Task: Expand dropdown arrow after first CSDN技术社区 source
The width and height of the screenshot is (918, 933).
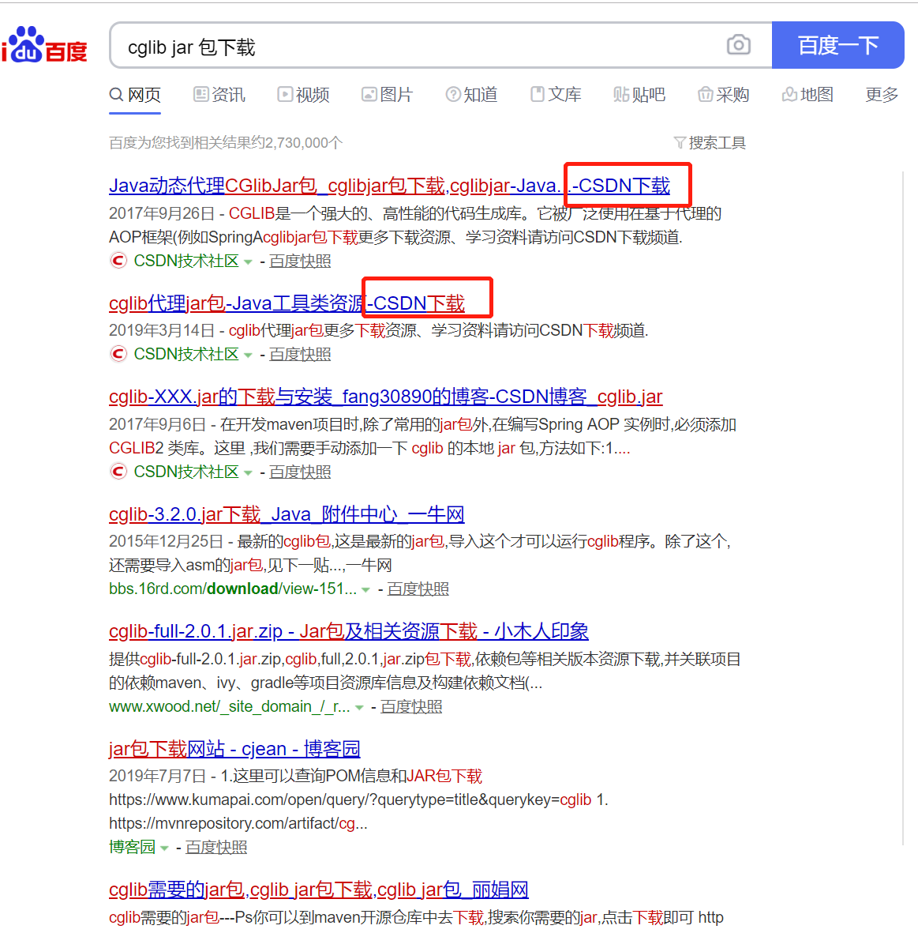Action: point(248,261)
